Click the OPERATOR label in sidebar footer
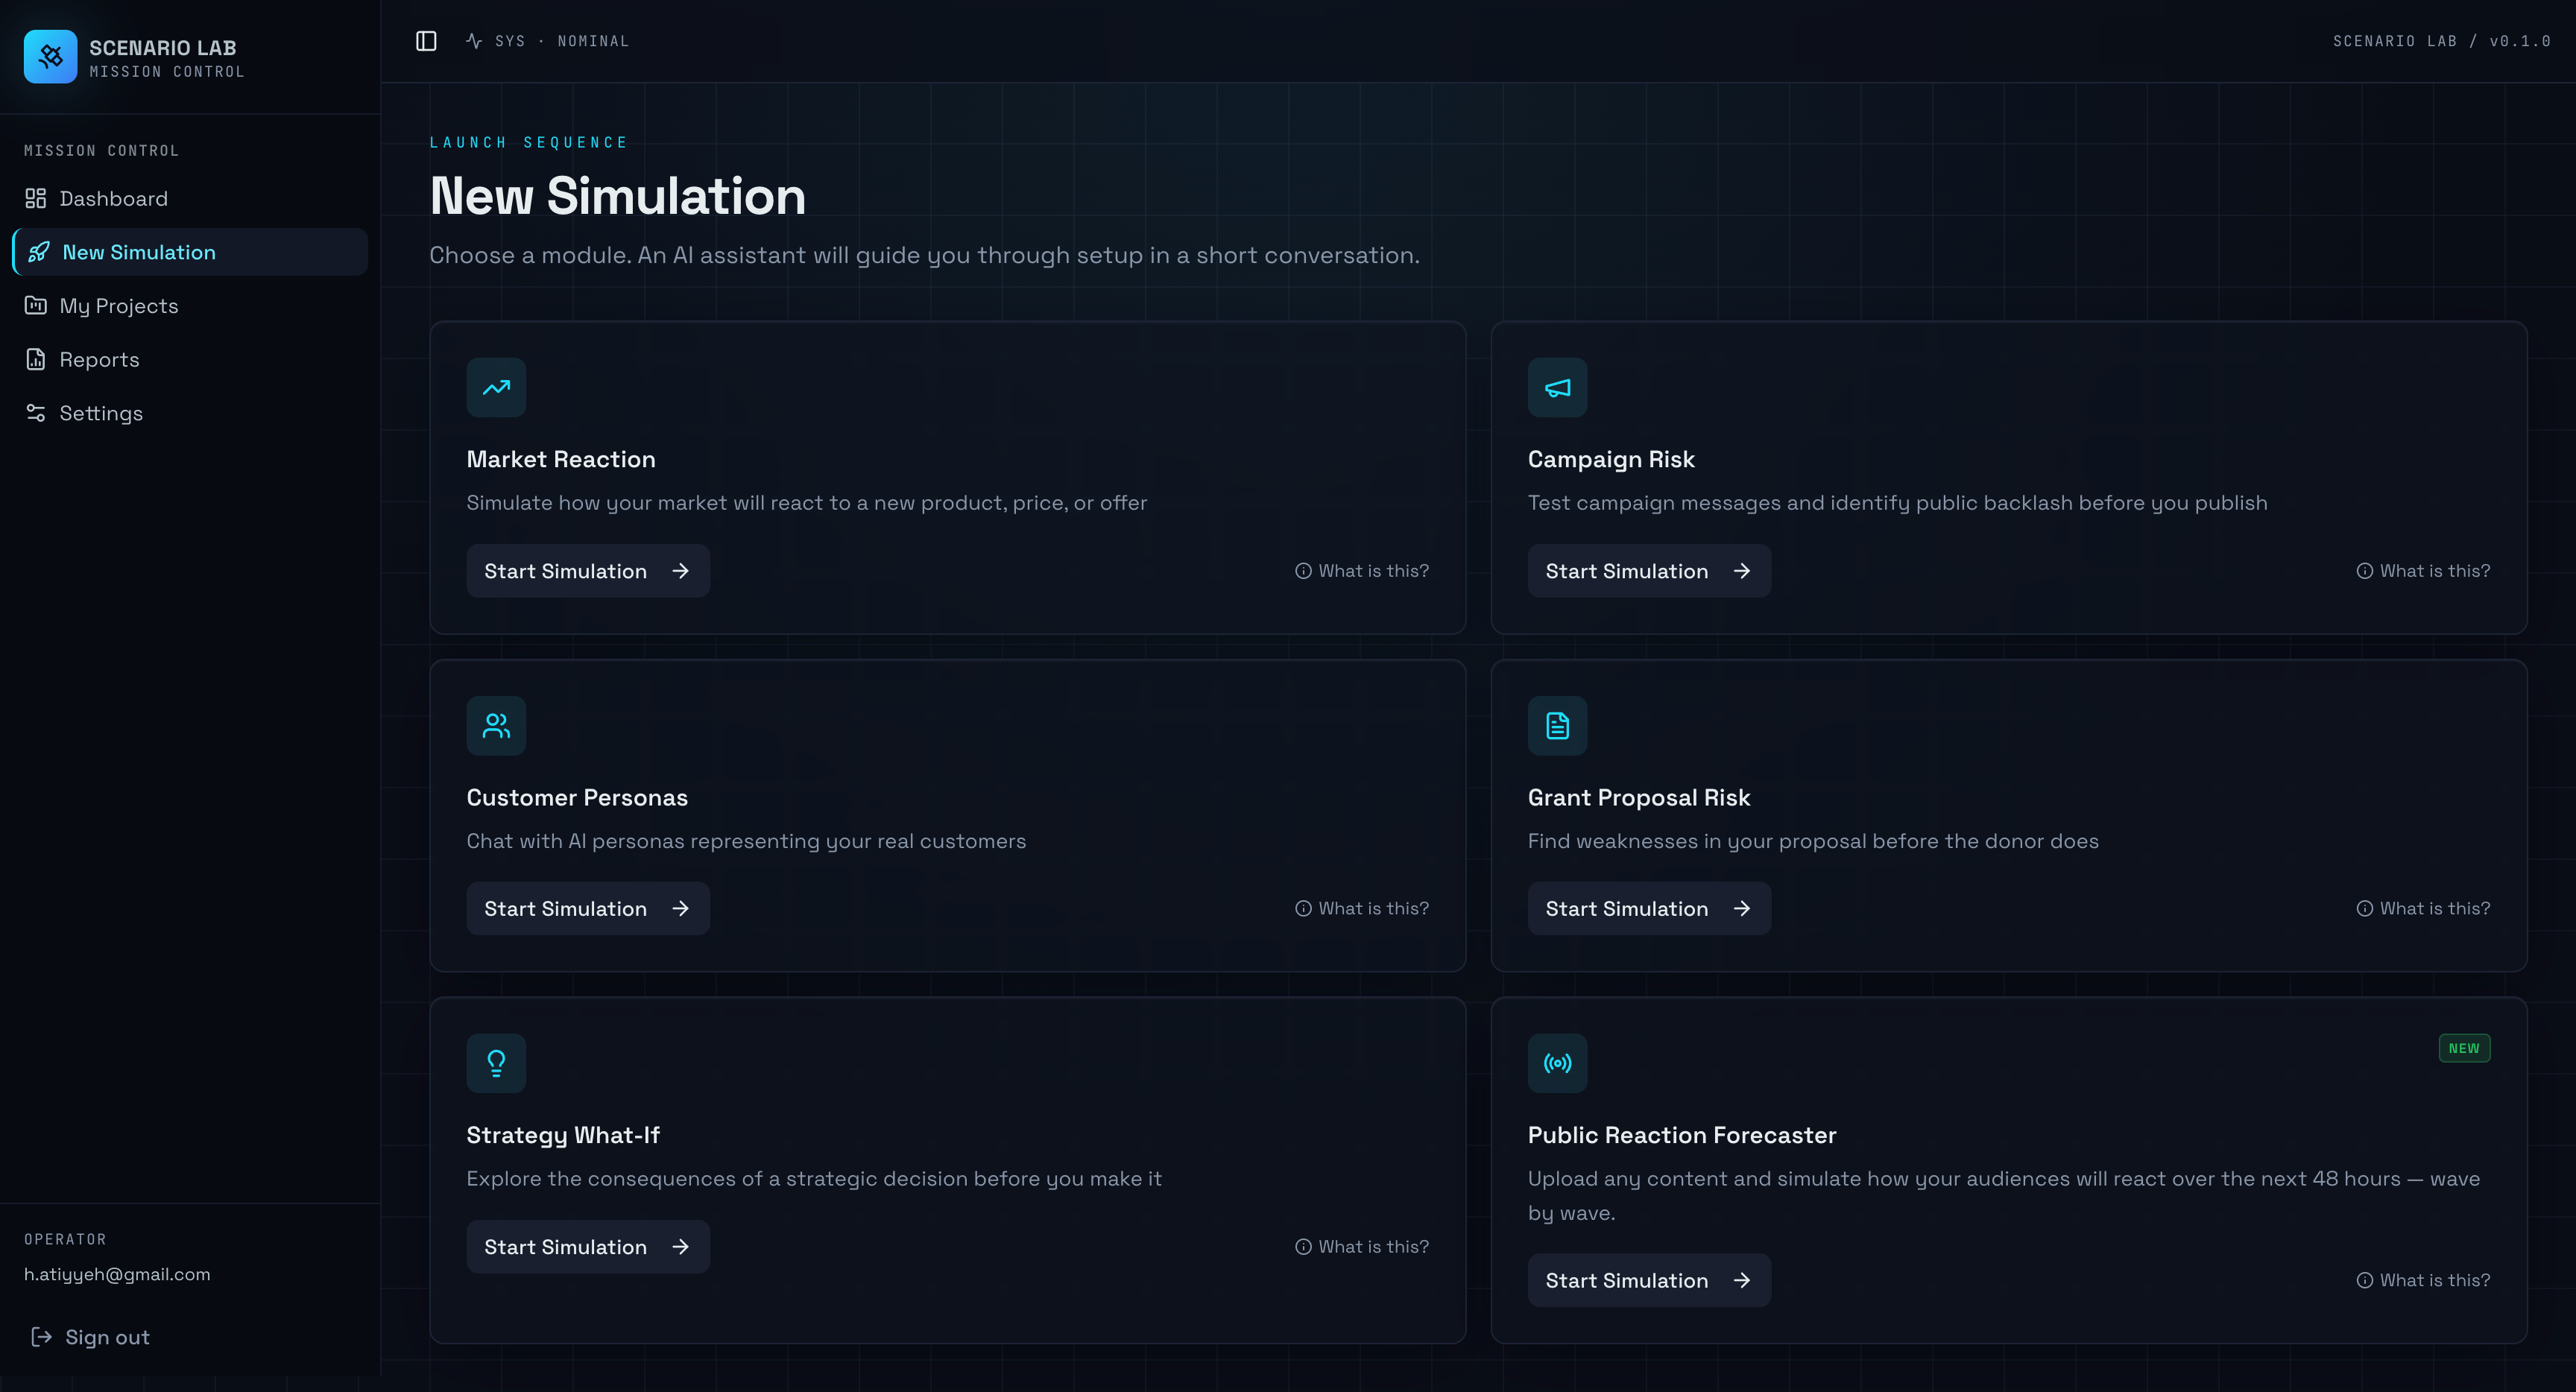The image size is (2576, 1392). (65, 1239)
